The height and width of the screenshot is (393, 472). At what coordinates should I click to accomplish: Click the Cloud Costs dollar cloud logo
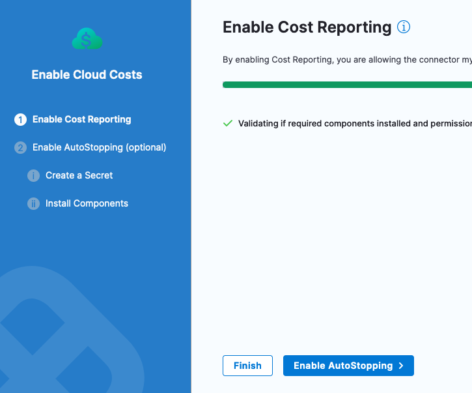87,39
